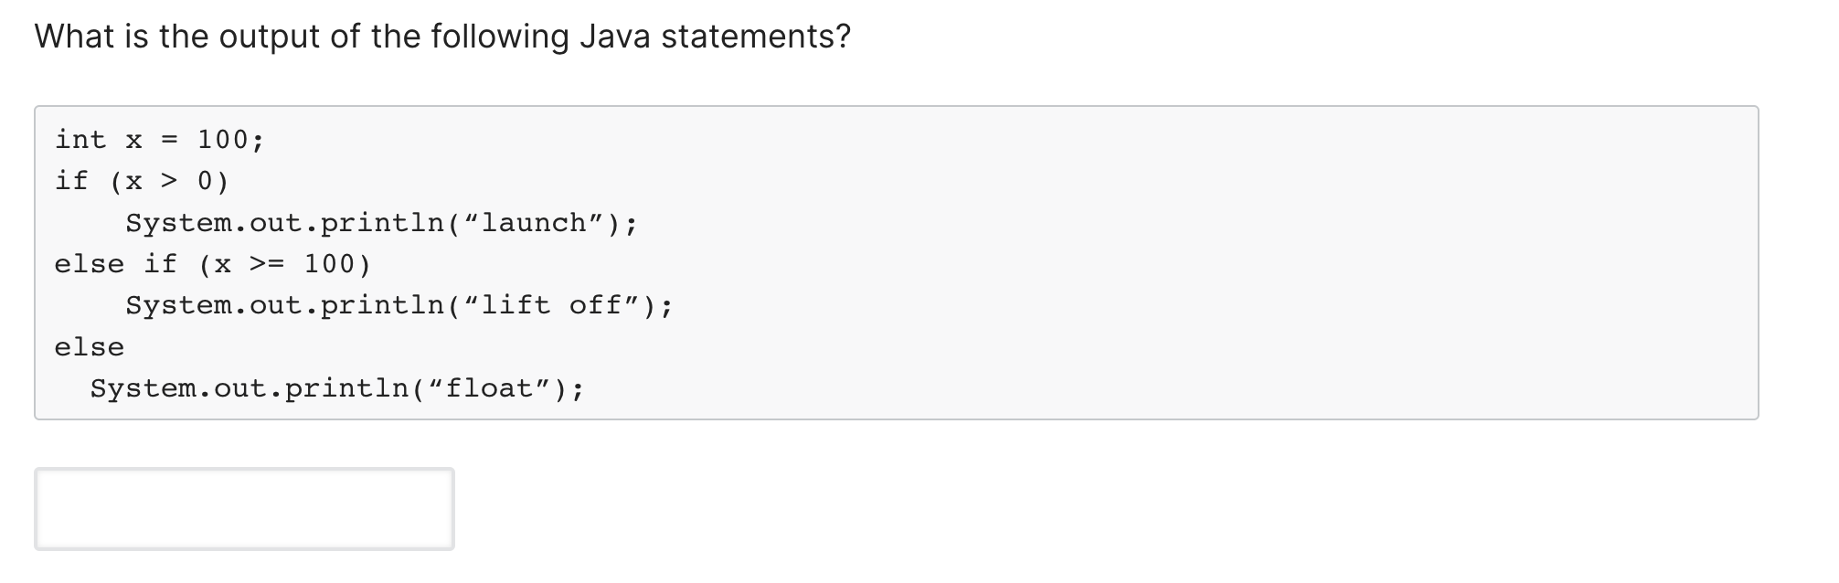This screenshot has height=583, width=1839.
Task: Click the 'else' keyword line
Action: click(89, 346)
